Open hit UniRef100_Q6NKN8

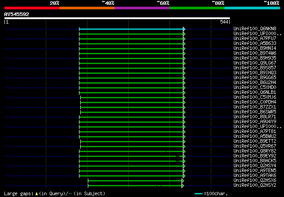[x=255, y=29]
